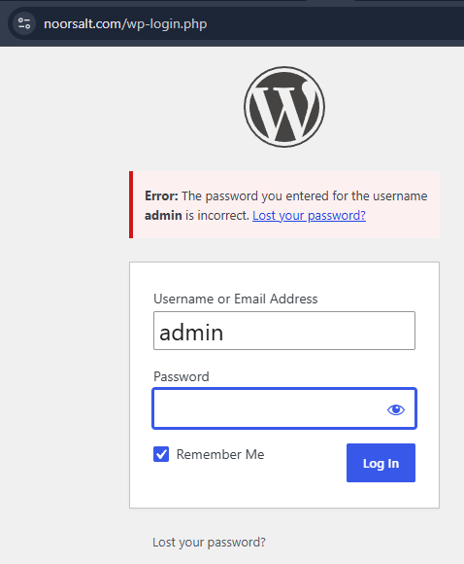
Task: Click the Remember Me label text
Action: [x=220, y=454]
